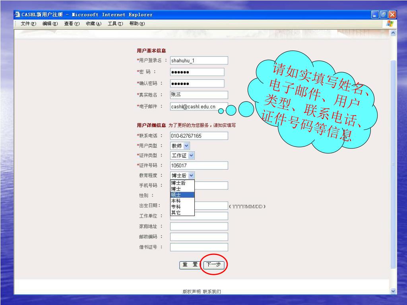Collapse the 教育程度 dropdown arrow

tap(191, 175)
